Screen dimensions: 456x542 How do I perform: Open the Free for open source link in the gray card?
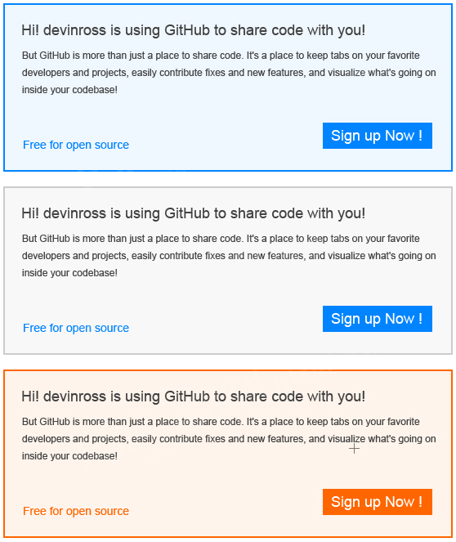click(76, 328)
